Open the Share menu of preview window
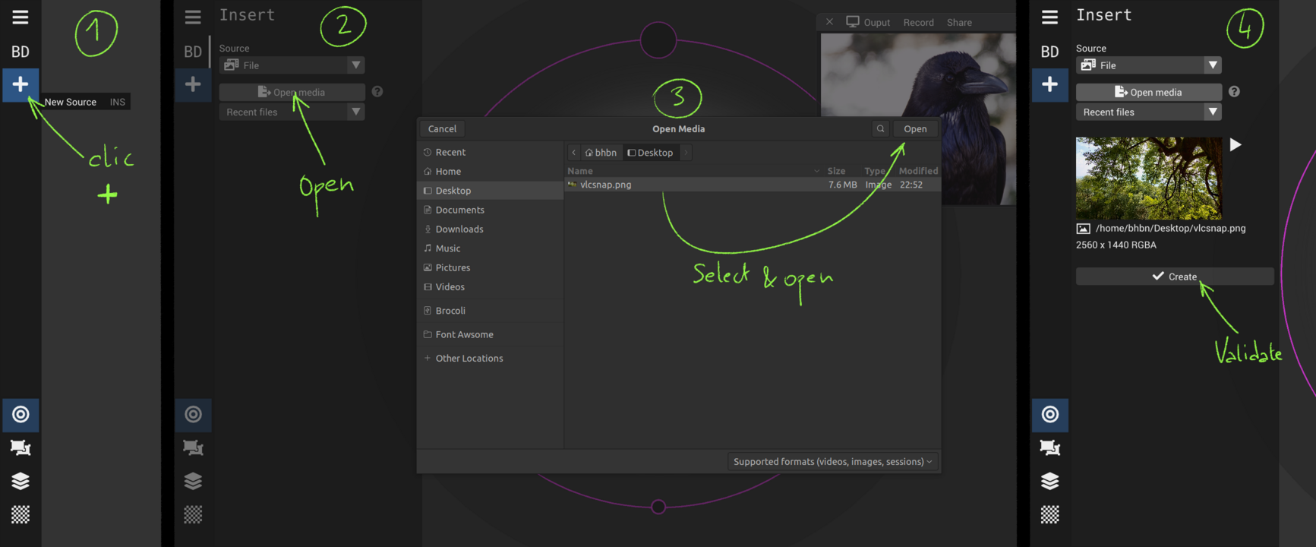 point(959,23)
